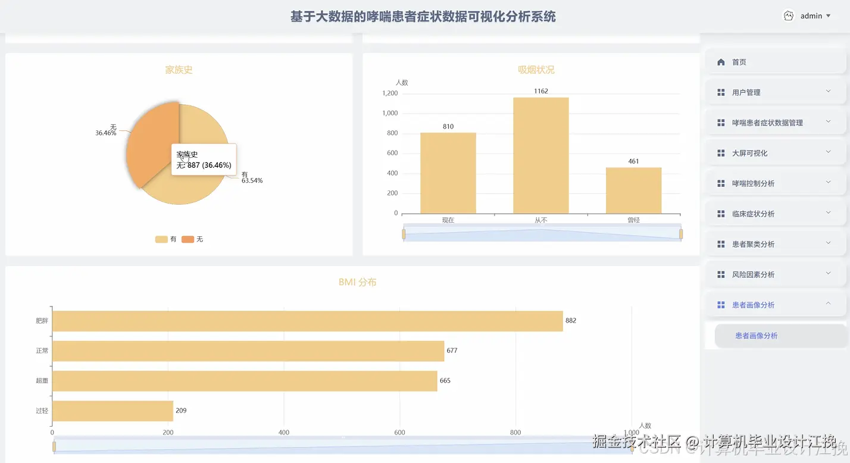Viewport: 850px width, 463px height.
Task: Open the 哮喘控制分析 menu item
Action: (x=776, y=183)
